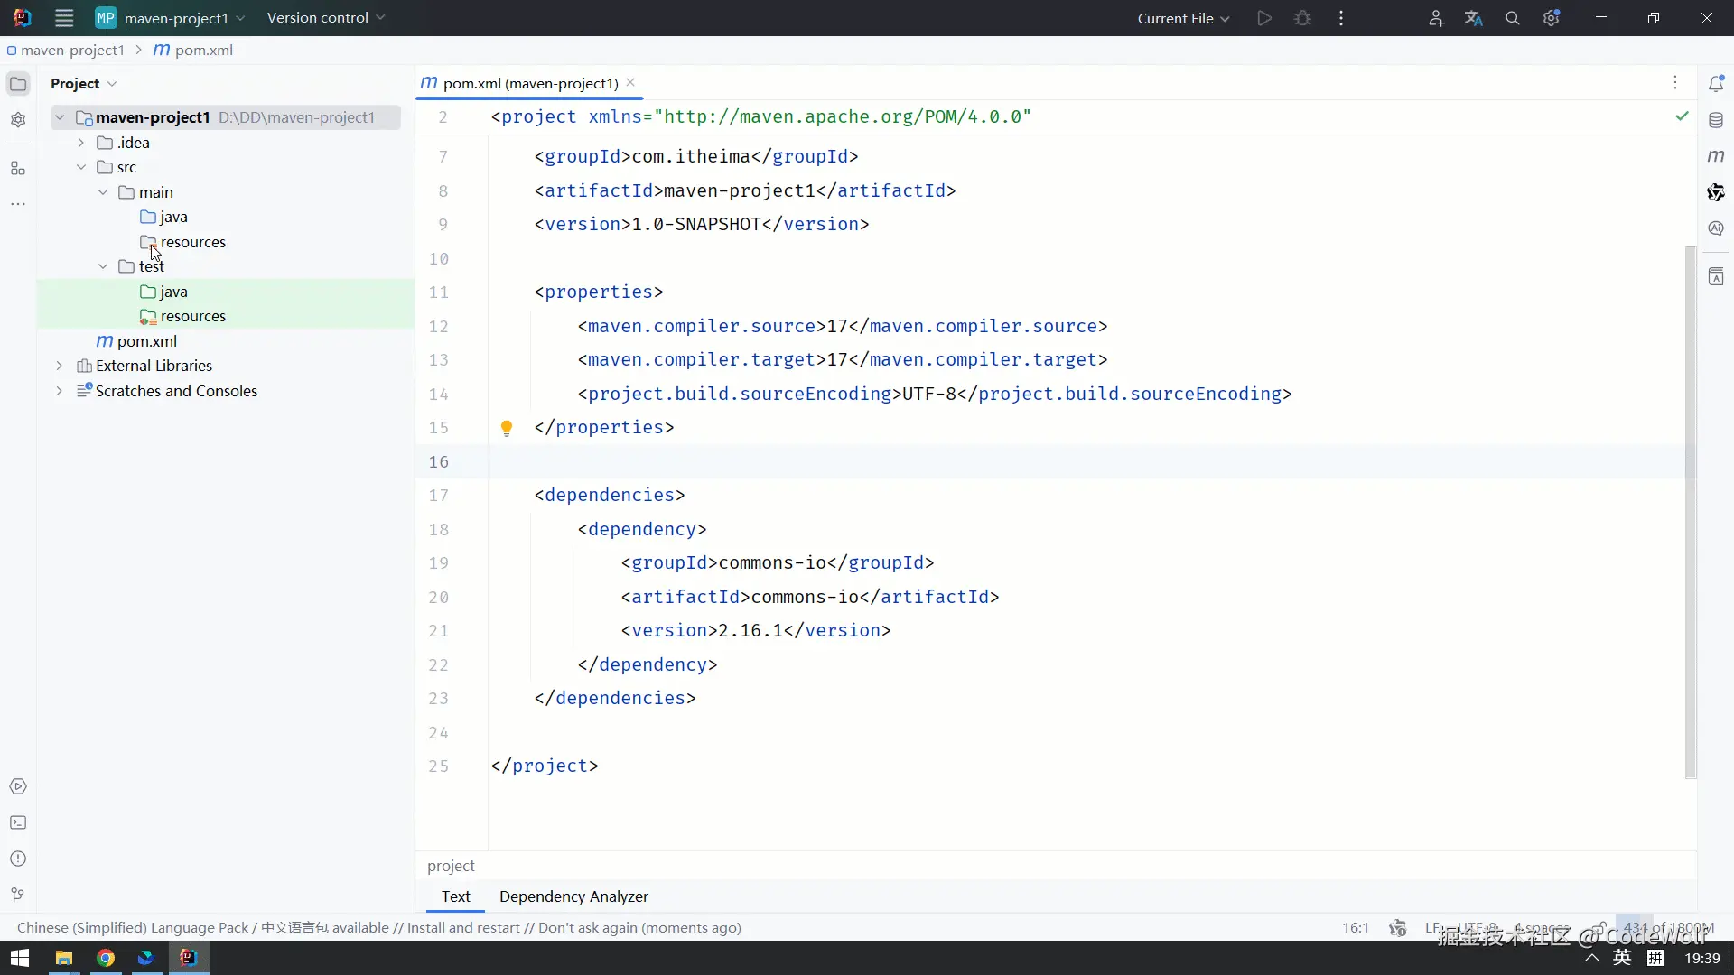Click the Run play button

pos(1264,18)
